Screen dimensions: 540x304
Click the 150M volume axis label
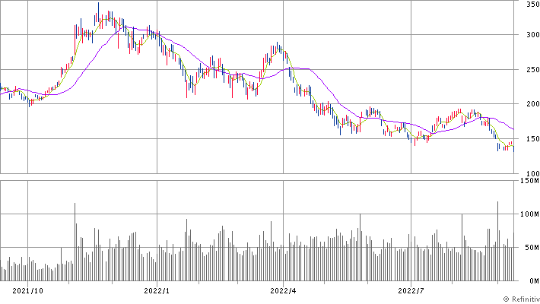coord(529,181)
